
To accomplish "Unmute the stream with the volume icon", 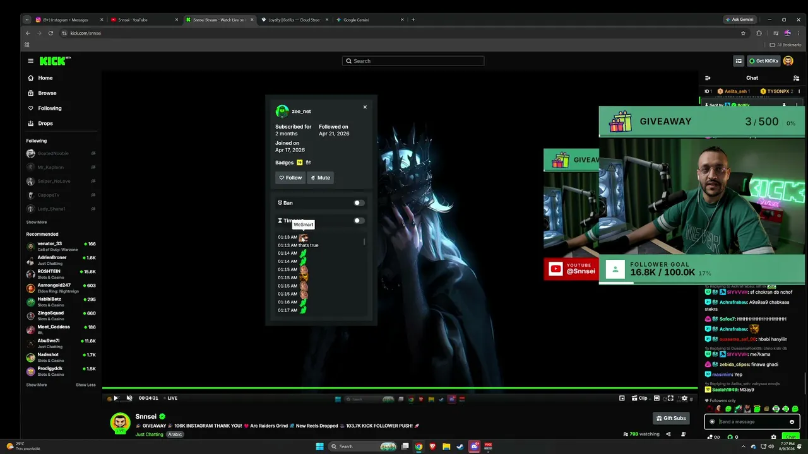I will [x=129, y=399].
